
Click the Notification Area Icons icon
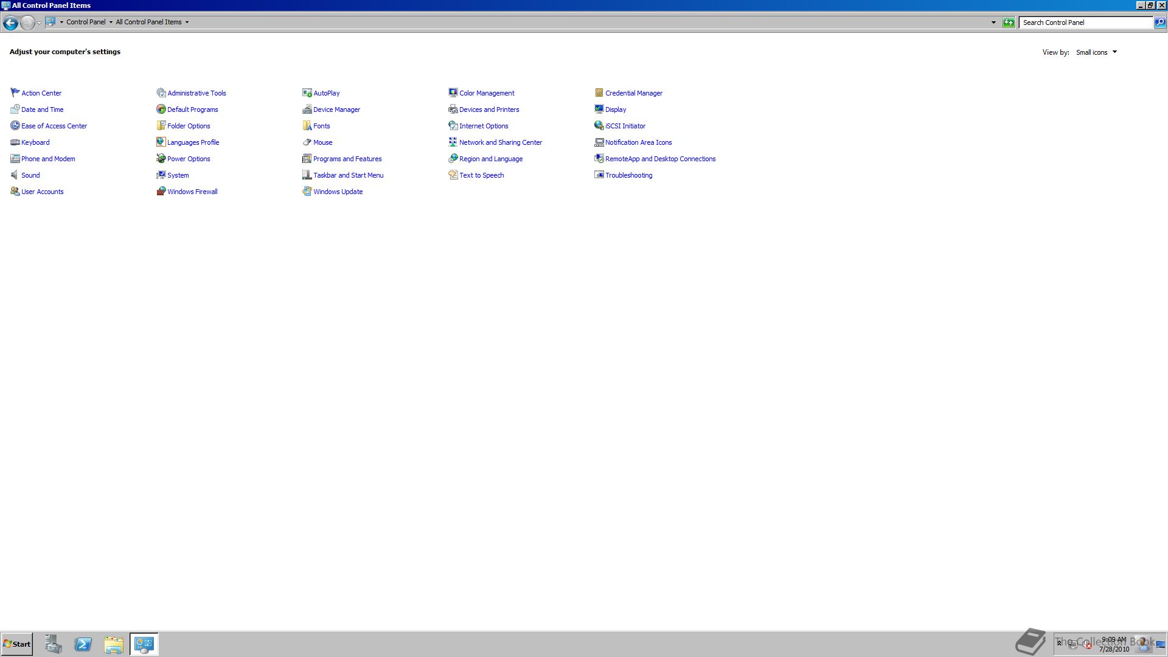coord(599,142)
